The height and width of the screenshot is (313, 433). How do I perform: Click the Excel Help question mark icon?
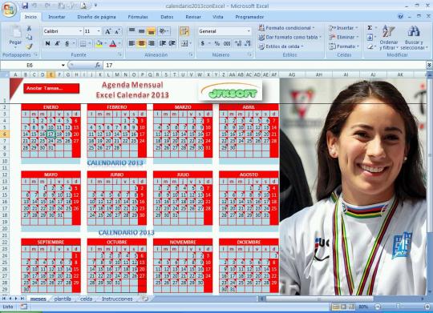point(400,17)
